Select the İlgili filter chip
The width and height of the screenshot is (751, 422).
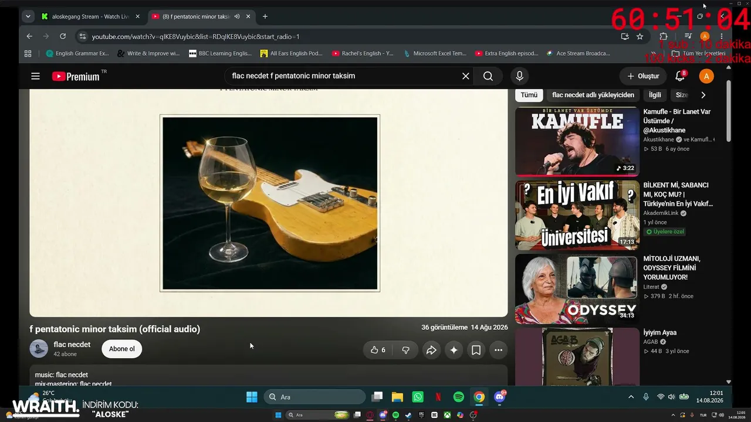click(x=655, y=95)
